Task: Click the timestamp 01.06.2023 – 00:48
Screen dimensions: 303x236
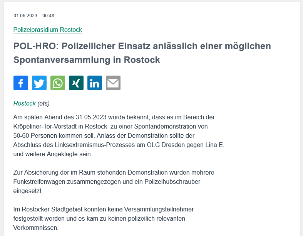Action: (x=34, y=16)
